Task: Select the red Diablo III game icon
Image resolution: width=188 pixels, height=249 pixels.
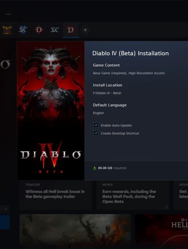Action: [39, 30]
